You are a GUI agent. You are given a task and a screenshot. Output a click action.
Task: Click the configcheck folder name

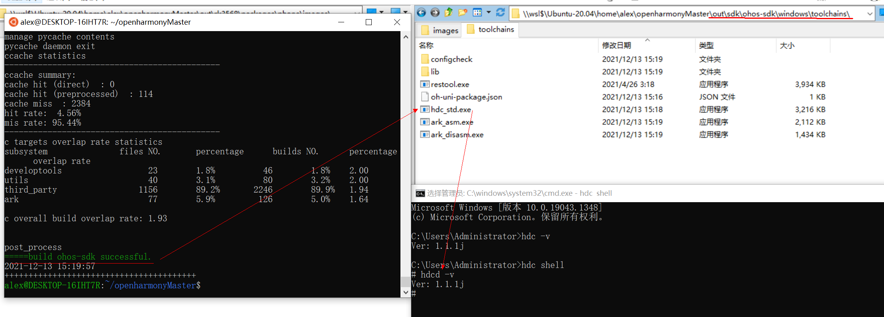point(452,59)
